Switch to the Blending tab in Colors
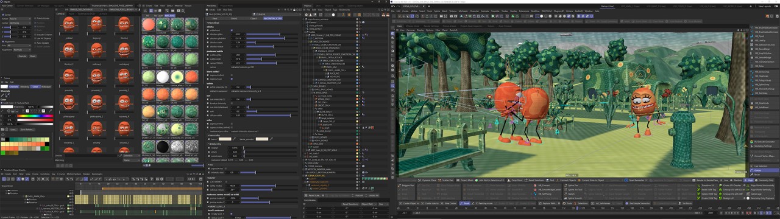The height and width of the screenshot is (219, 780). (24, 86)
